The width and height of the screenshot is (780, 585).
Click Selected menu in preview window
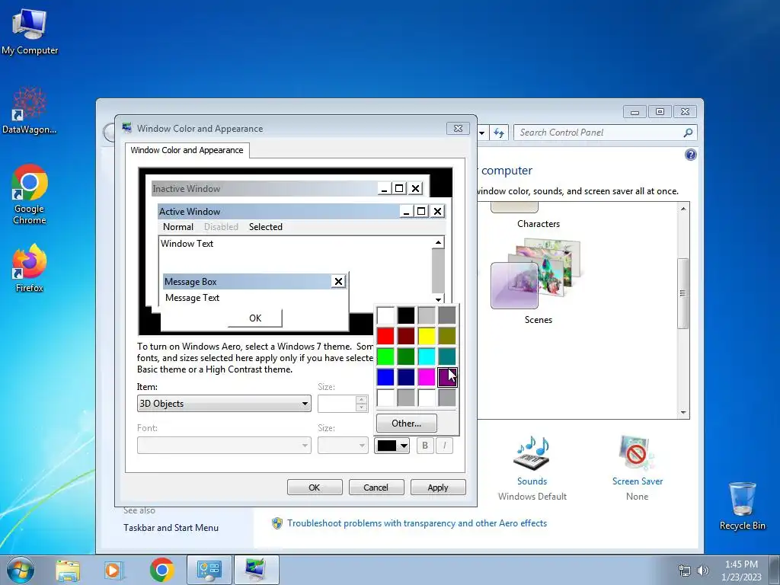266,227
